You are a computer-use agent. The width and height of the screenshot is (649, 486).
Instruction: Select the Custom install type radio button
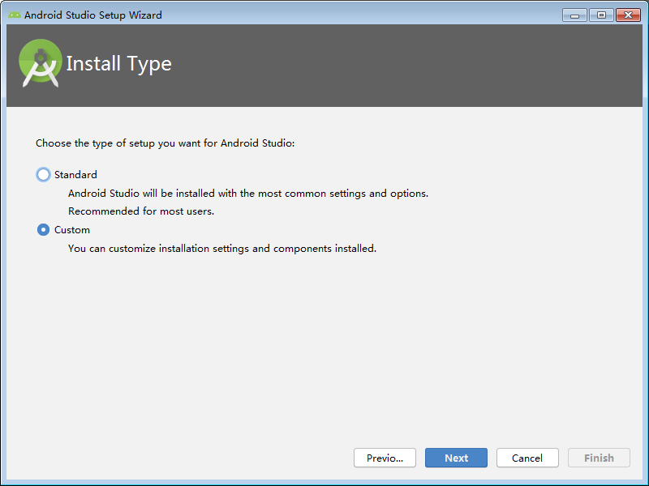click(x=43, y=230)
